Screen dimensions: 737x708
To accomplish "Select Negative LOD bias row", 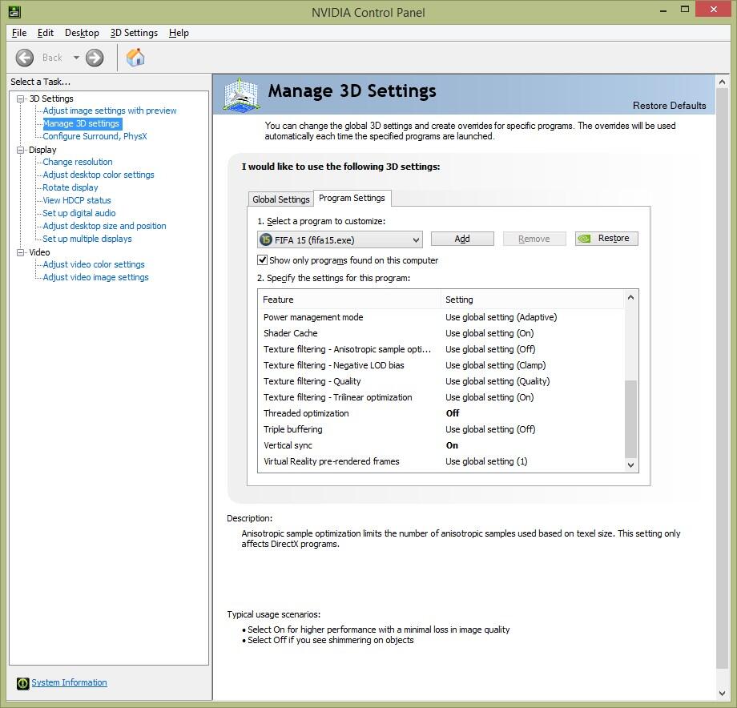I will (x=441, y=365).
